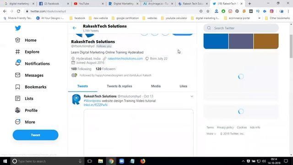Open the lnkd.in link in tweet
This screenshot has width=293, height=165.
(96, 105)
